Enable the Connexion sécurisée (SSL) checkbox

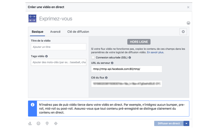tap(93, 57)
